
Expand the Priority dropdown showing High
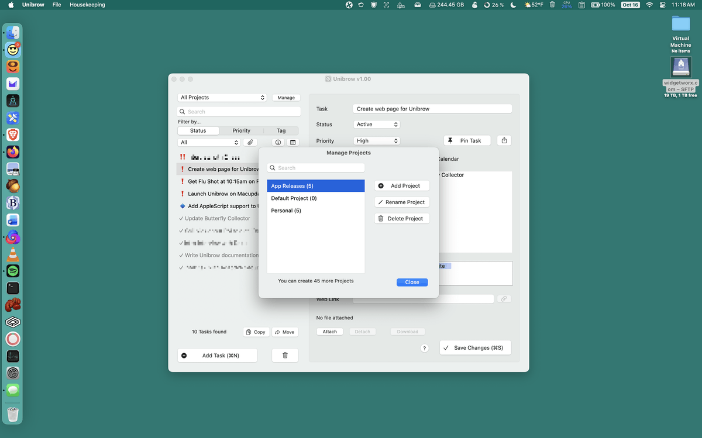(377, 141)
